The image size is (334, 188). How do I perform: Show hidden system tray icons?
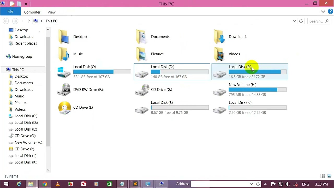(x=265, y=184)
